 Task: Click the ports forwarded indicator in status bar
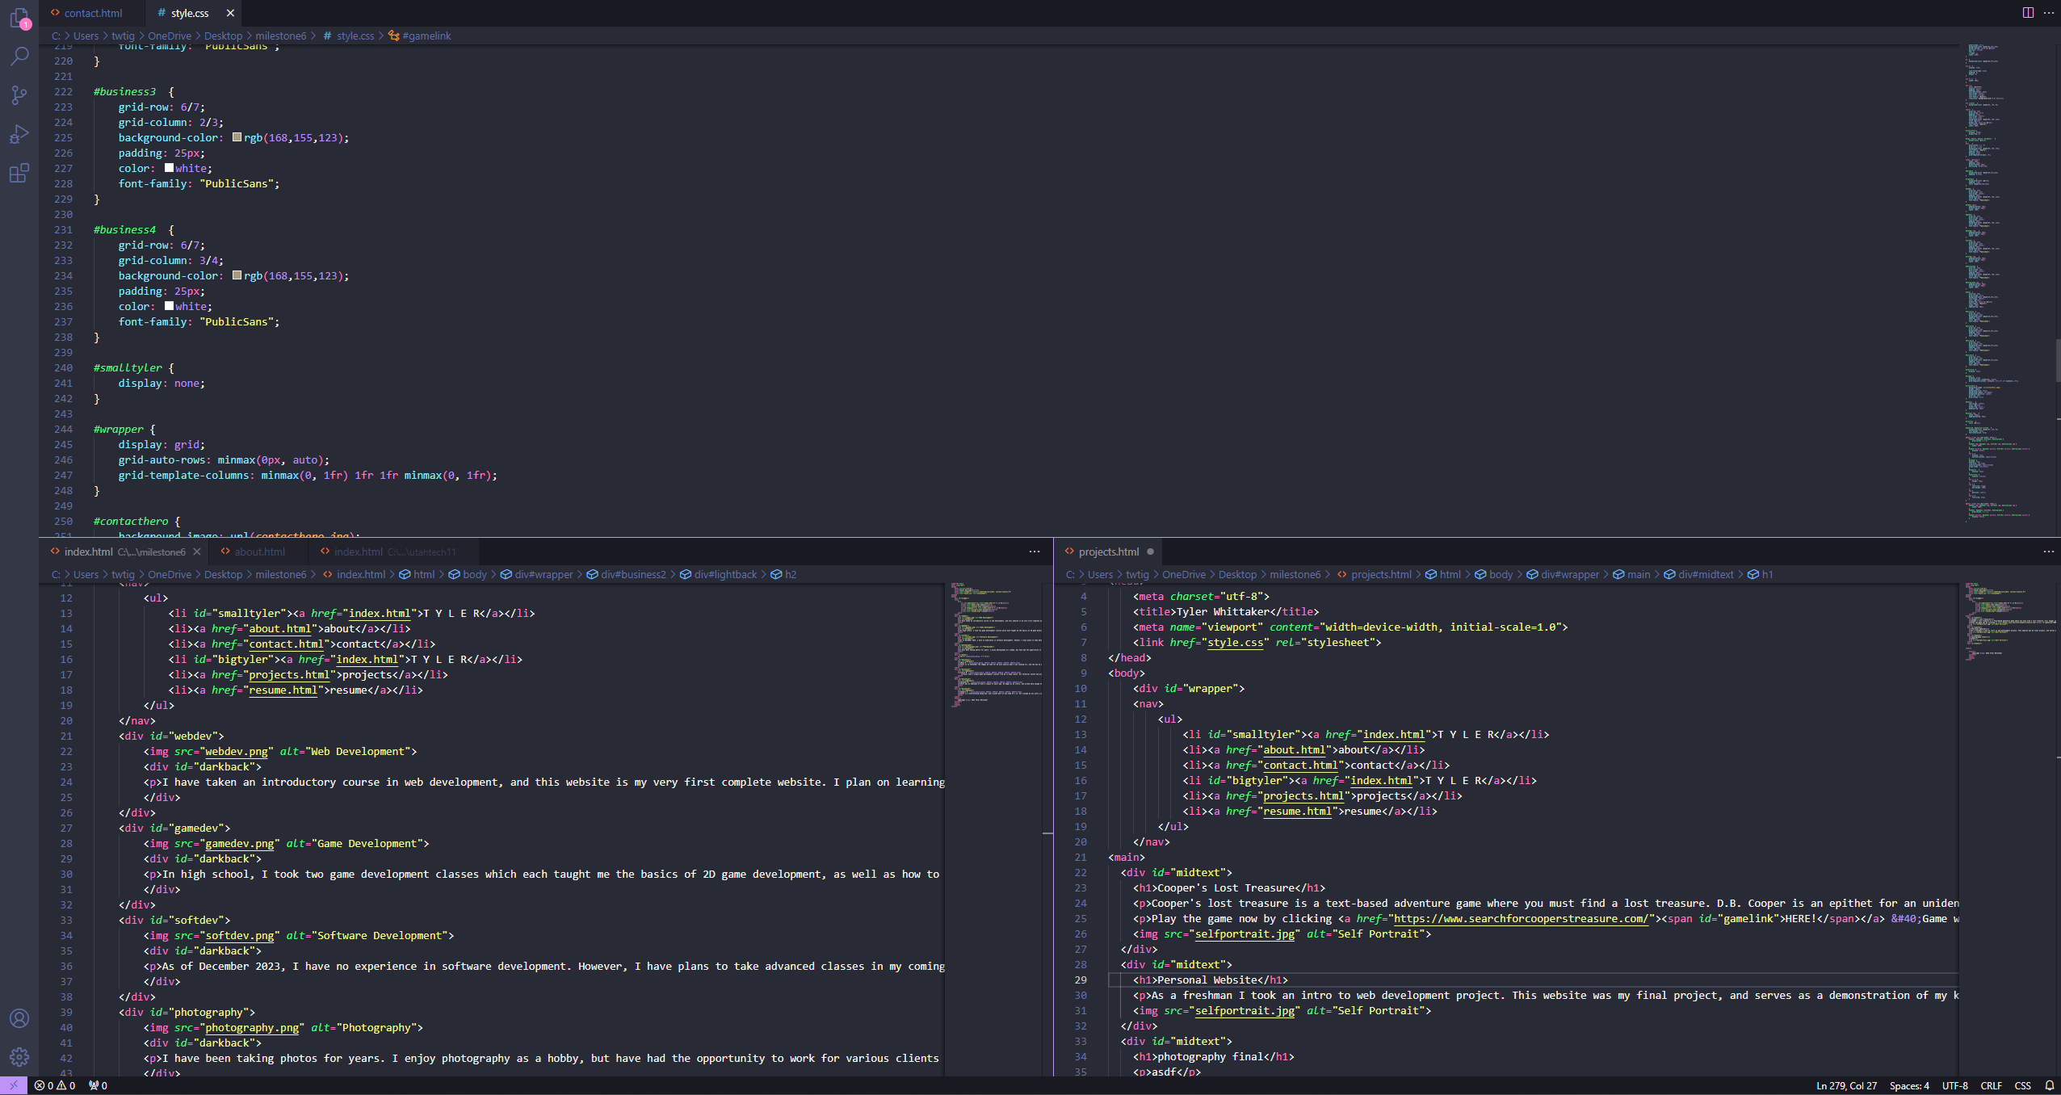pos(98,1085)
